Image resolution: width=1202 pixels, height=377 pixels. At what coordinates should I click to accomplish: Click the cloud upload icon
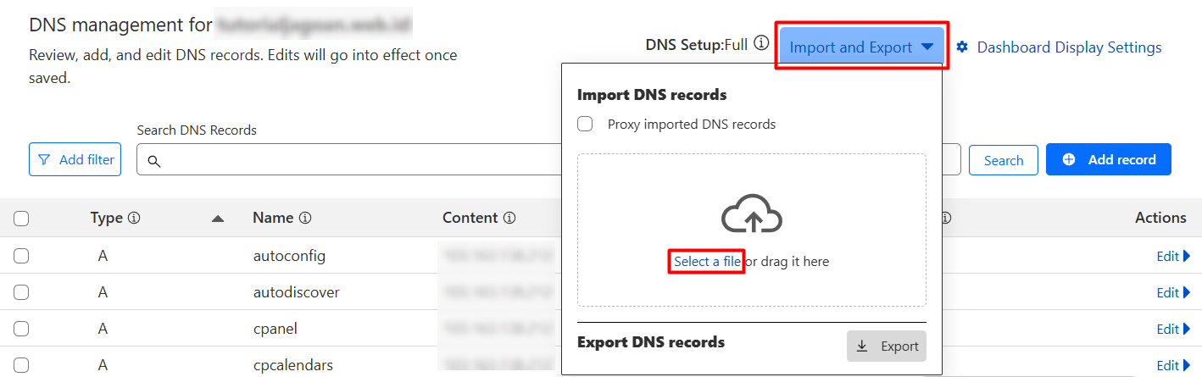click(751, 215)
